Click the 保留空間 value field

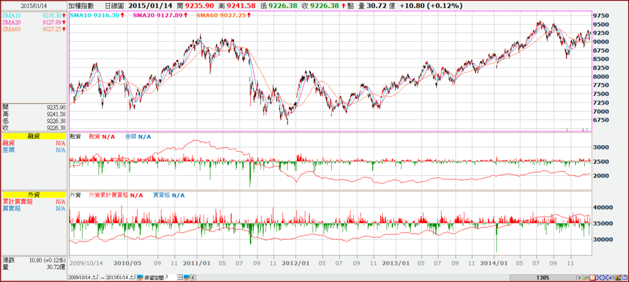pyautogui.click(x=170, y=277)
